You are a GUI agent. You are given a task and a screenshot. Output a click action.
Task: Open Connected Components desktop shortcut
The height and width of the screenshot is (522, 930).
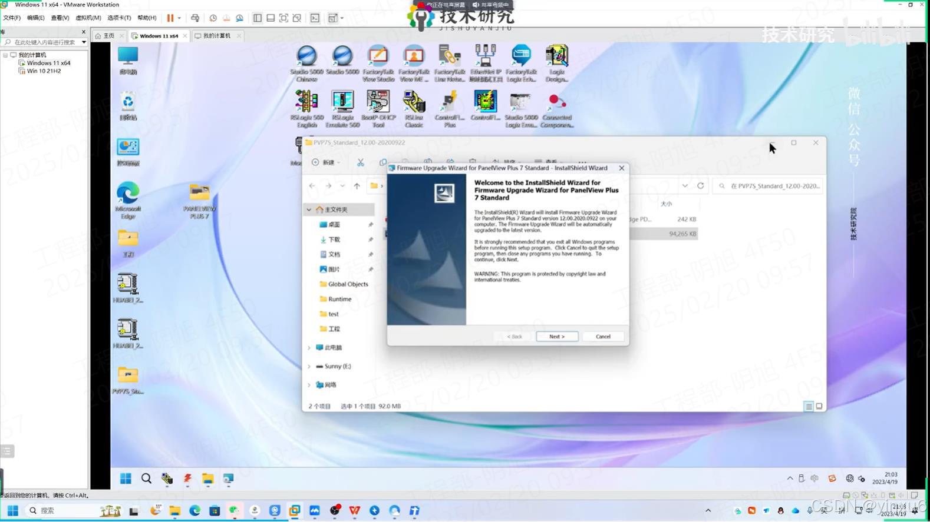pos(556,109)
